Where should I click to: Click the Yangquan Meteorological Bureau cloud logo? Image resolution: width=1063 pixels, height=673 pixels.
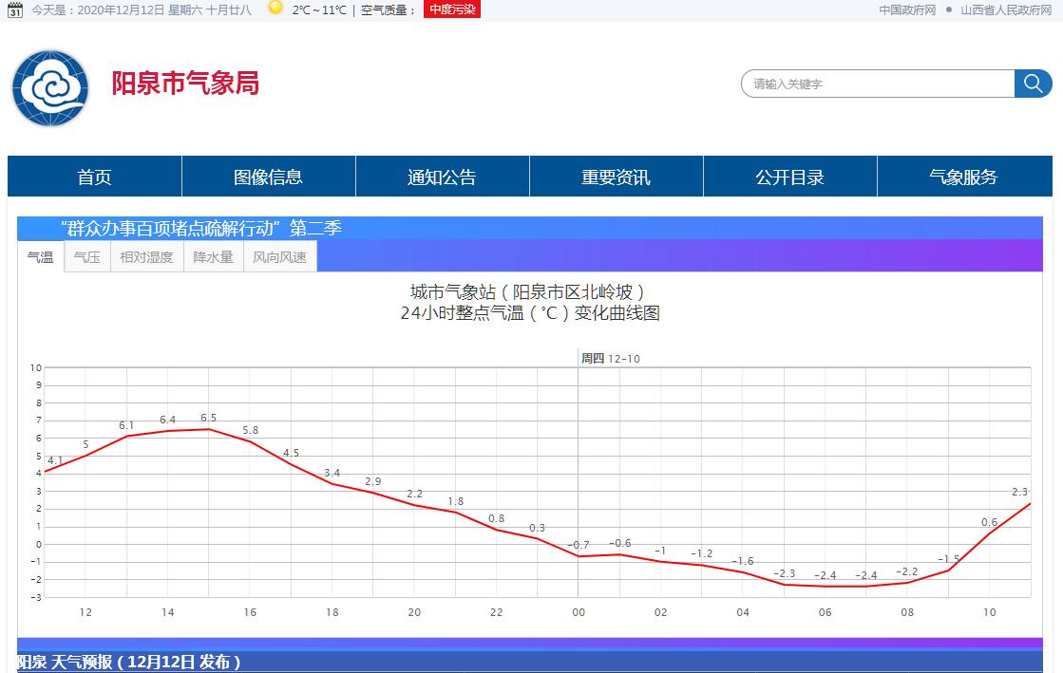click(49, 88)
